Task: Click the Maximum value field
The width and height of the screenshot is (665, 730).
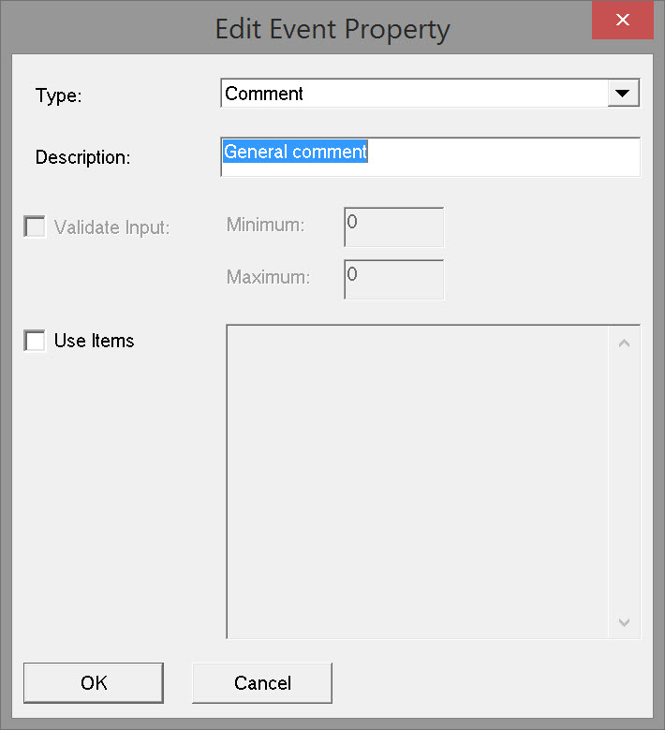Action: point(393,279)
